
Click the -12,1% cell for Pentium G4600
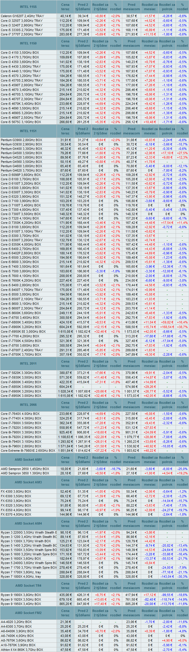[x=182, y=166]
